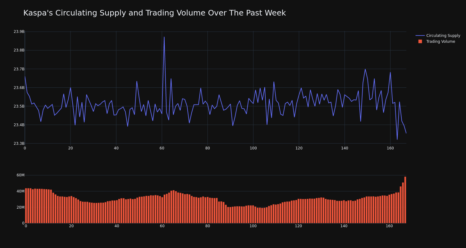The width and height of the screenshot is (466, 248).
Task: Click the 23.9B y-axis label
Action: (x=19, y=32)
